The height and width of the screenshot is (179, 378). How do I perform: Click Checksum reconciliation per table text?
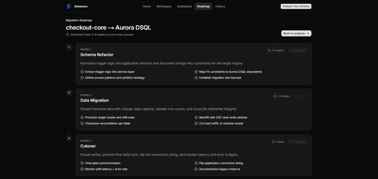pos(107,123)
